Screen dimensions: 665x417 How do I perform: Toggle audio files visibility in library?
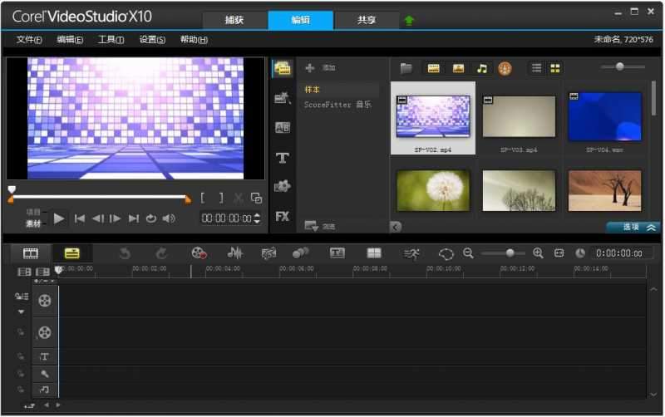pos(481,68)
